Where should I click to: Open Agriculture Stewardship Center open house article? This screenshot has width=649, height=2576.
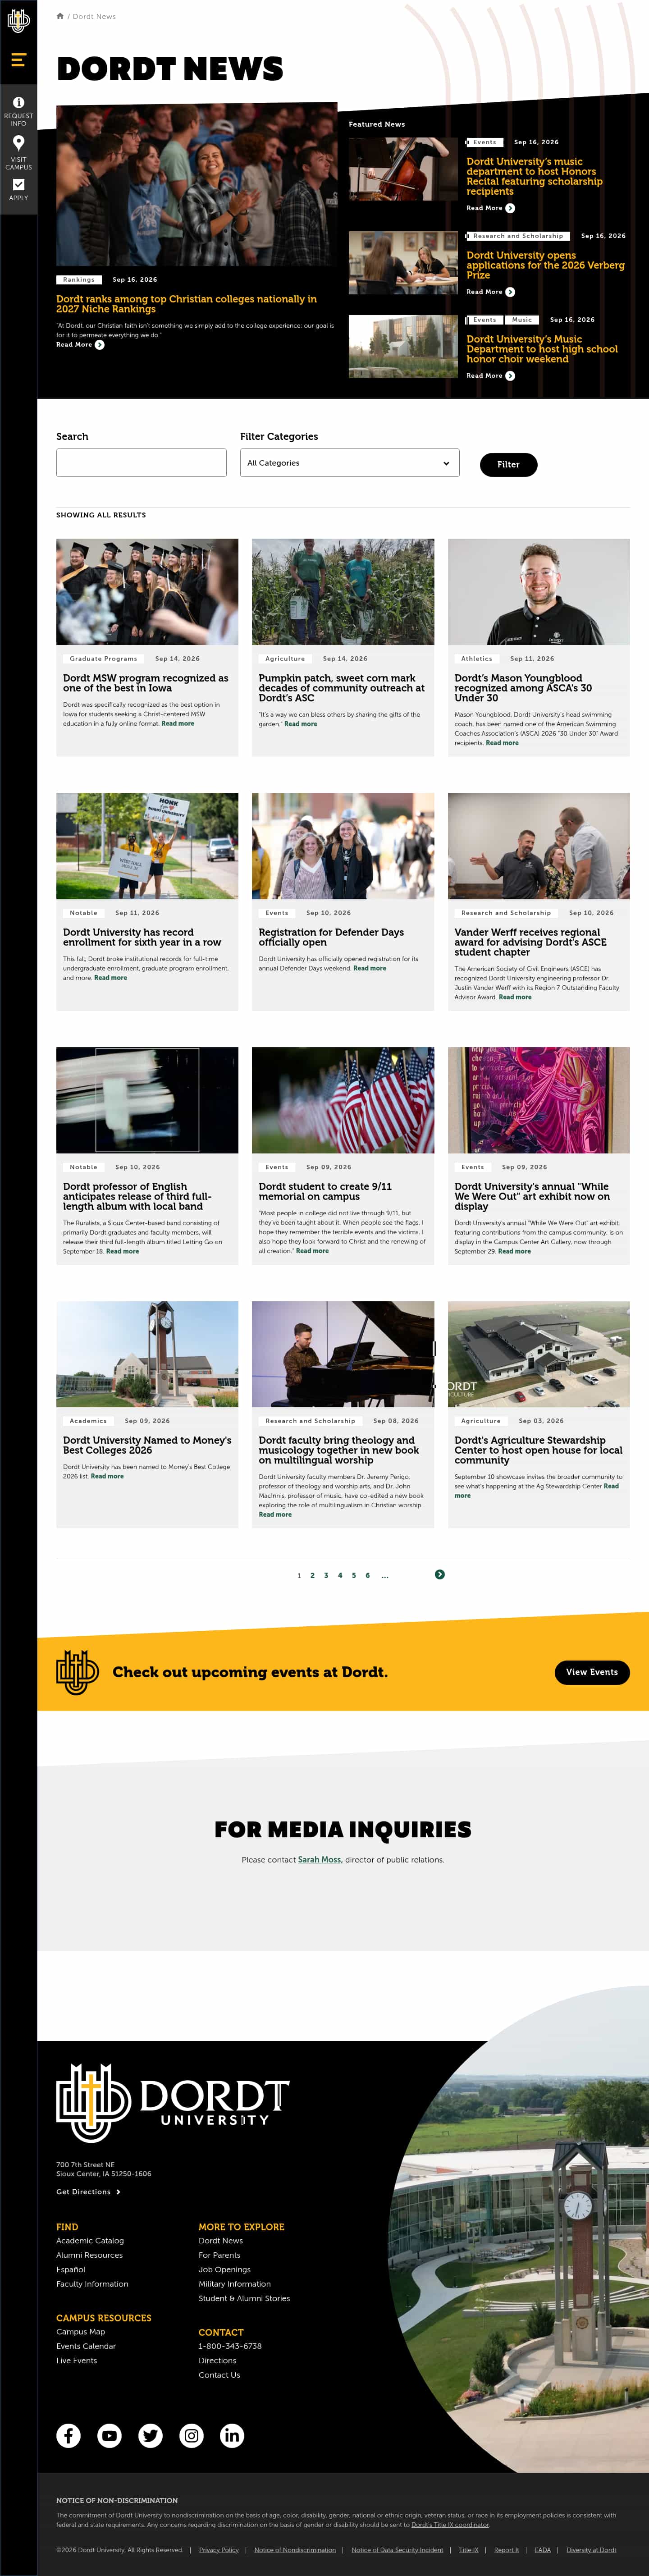pos(538,1450)
